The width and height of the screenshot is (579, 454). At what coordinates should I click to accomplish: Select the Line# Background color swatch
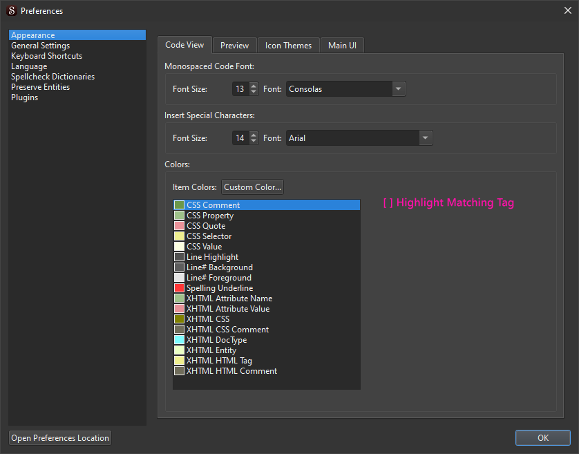click(179, 267)
